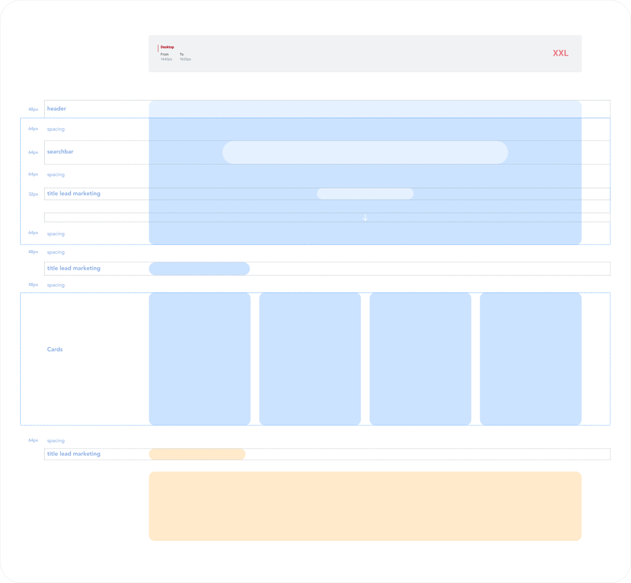Click the "title lead marketing" label beside the orange pill
The height and width of the screenshot is (583, 631).
[74, 454]
